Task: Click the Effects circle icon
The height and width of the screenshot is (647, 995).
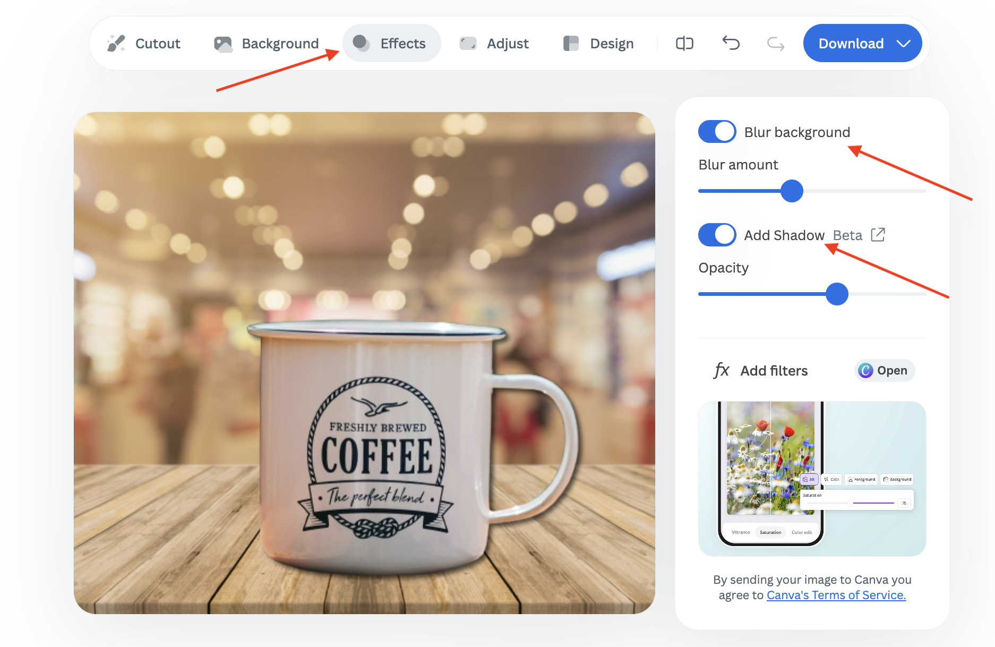Action: click(x=362, y=44)
